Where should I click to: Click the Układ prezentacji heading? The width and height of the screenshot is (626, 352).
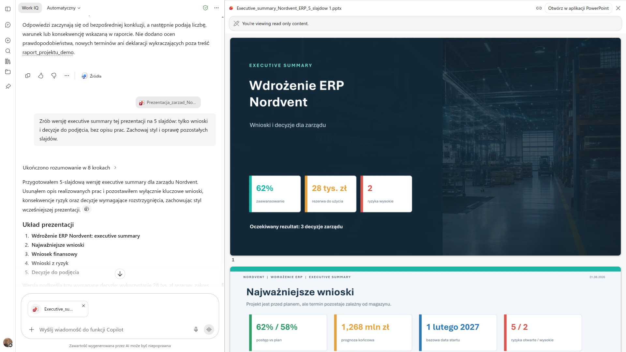click(x=48, y=225)
